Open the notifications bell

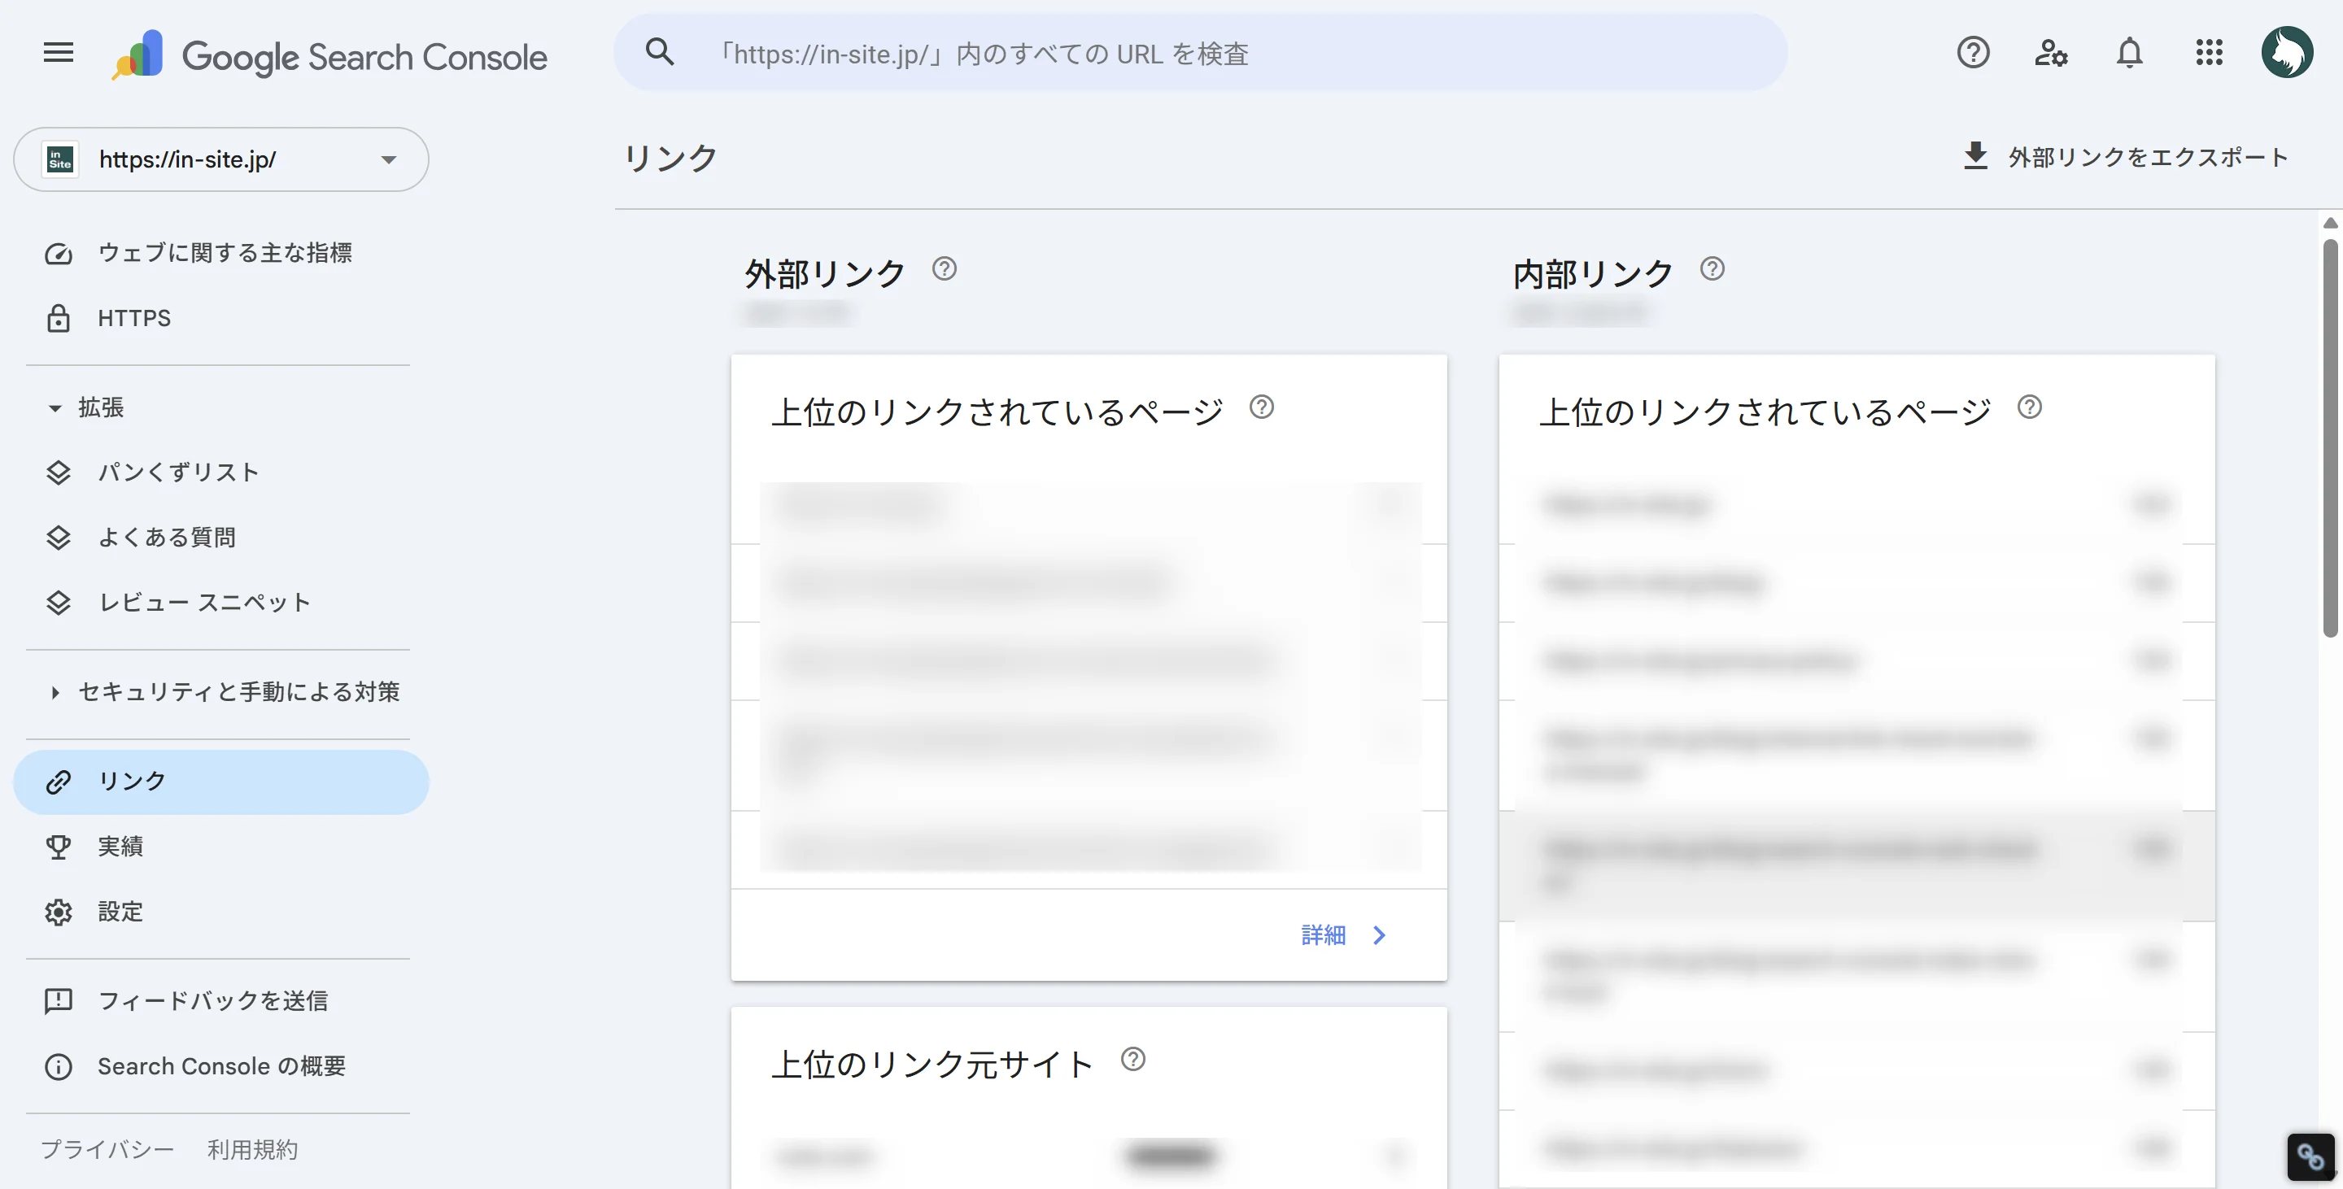(2129, 53)
